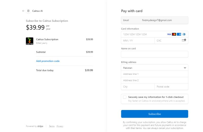
Task: Click the country dropdown chevron arrow
Action: point(185,68)
